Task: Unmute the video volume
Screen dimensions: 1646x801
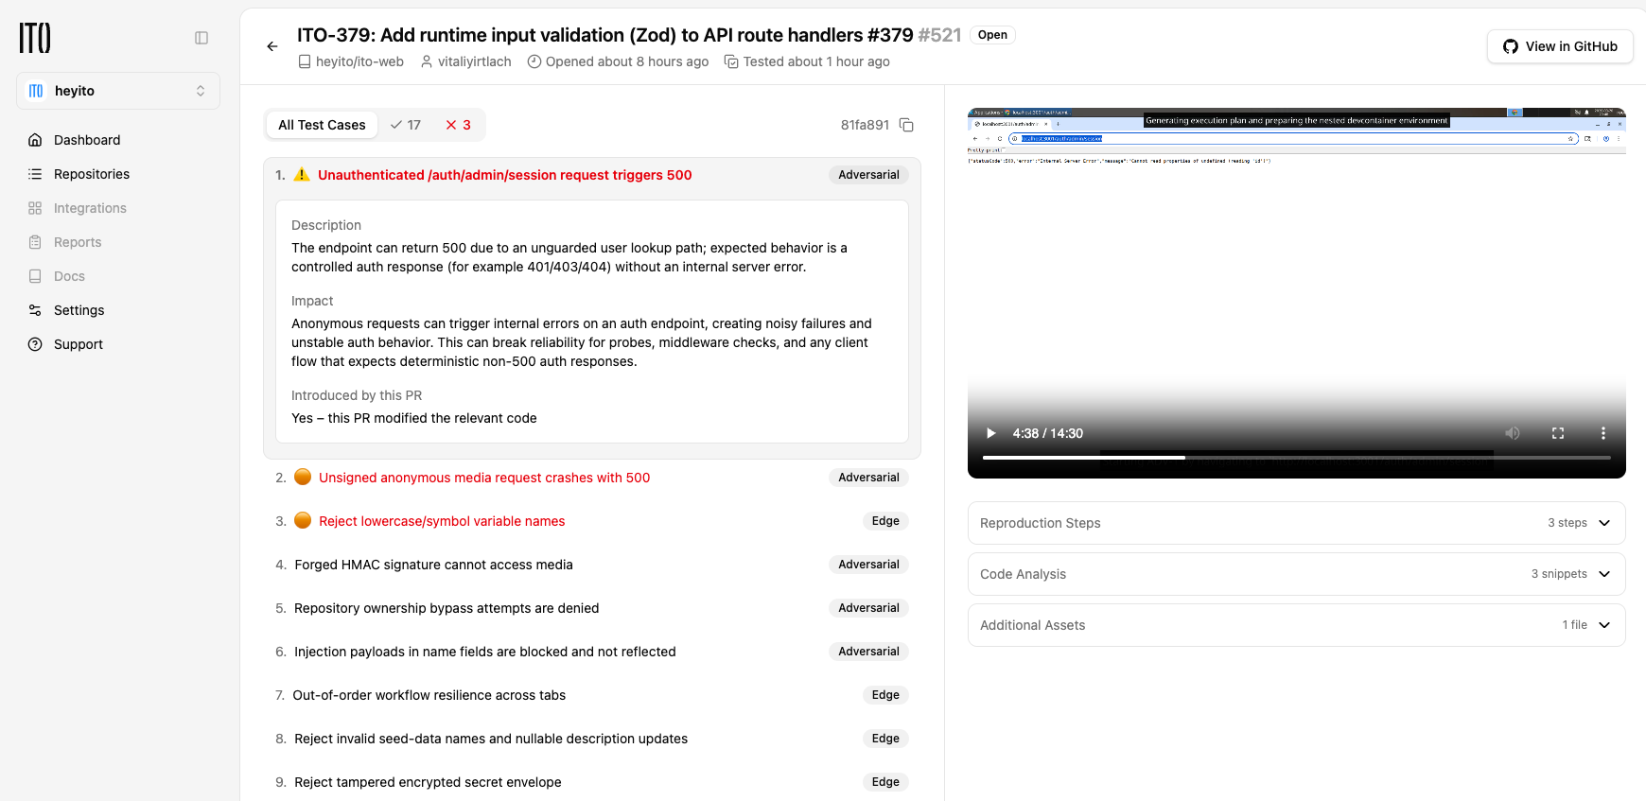Action: (1513, 433)
